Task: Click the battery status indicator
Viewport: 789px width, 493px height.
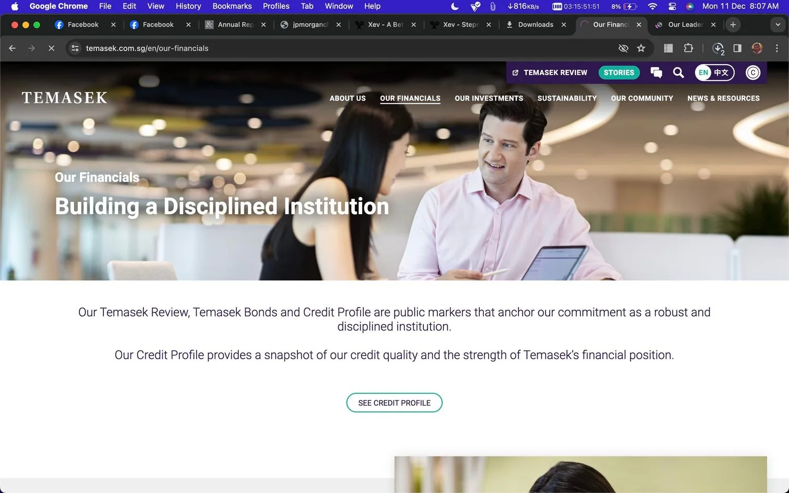Action: [624, 6]
